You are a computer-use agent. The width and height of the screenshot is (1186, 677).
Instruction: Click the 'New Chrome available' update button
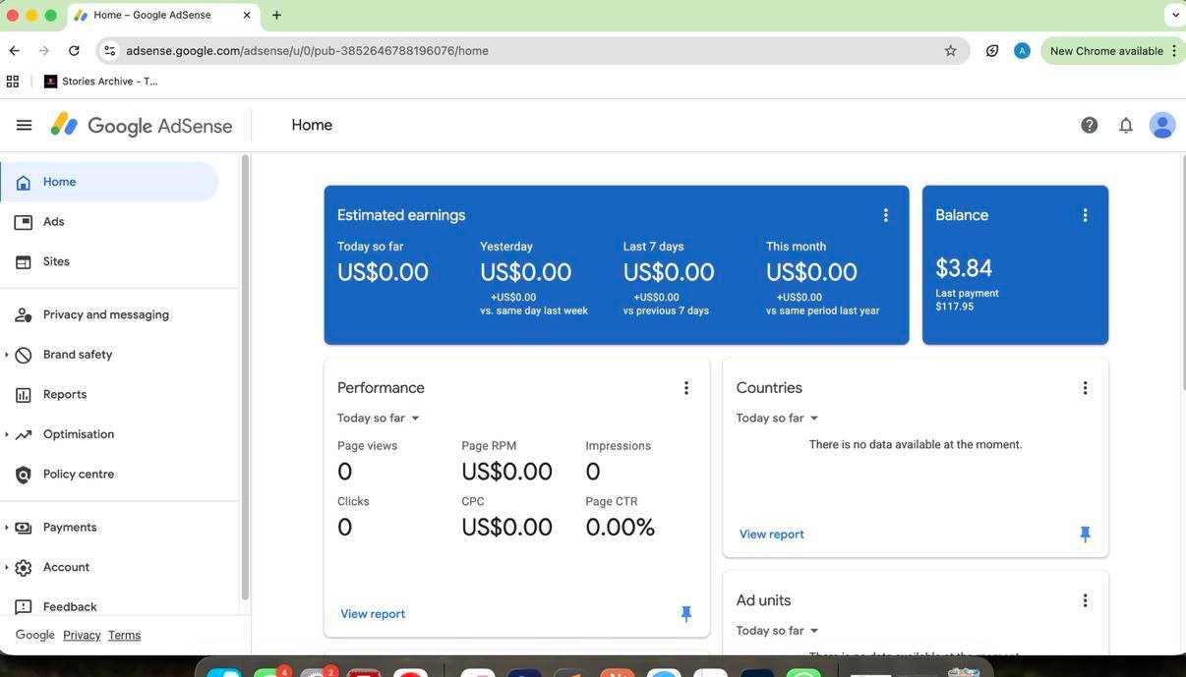(x=1105, y=51)
